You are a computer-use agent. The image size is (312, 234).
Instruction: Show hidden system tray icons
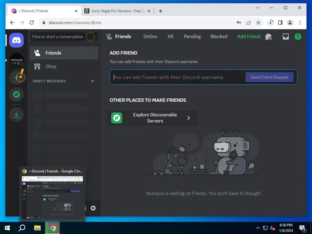point(258,228)
